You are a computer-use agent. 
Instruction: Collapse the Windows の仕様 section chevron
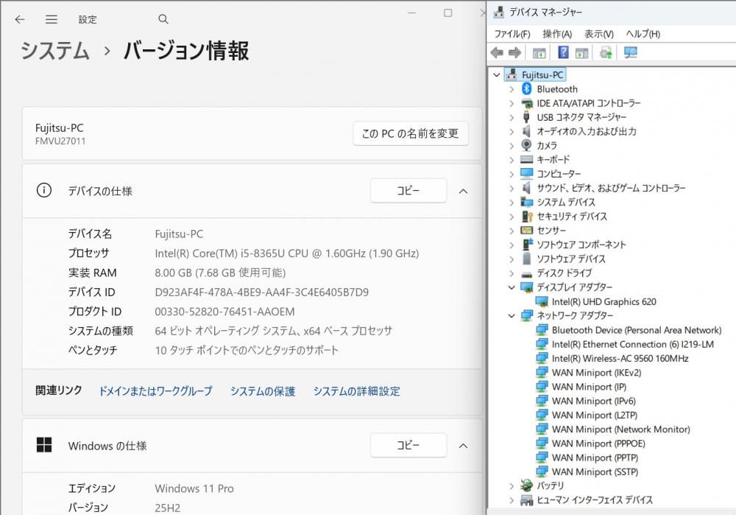click(463, 446)
